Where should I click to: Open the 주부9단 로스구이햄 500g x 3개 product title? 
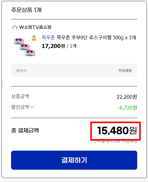coord(96,38)
